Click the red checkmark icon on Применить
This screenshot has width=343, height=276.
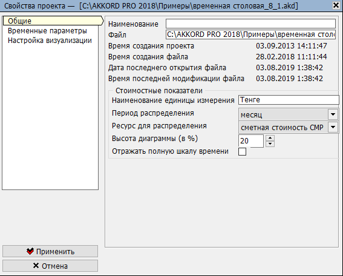[x=30, y=251]
